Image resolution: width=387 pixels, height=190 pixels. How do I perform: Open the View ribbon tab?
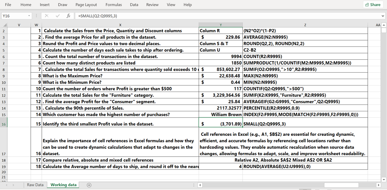[x=171, y=5]
